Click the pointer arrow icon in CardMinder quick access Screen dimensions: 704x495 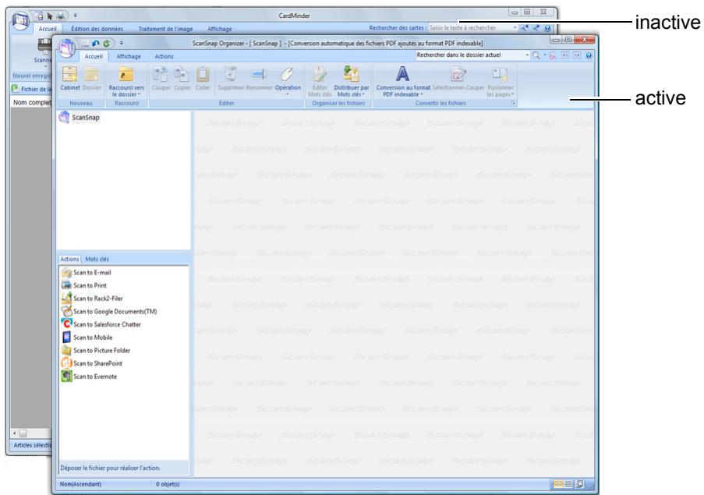(50, 16)
